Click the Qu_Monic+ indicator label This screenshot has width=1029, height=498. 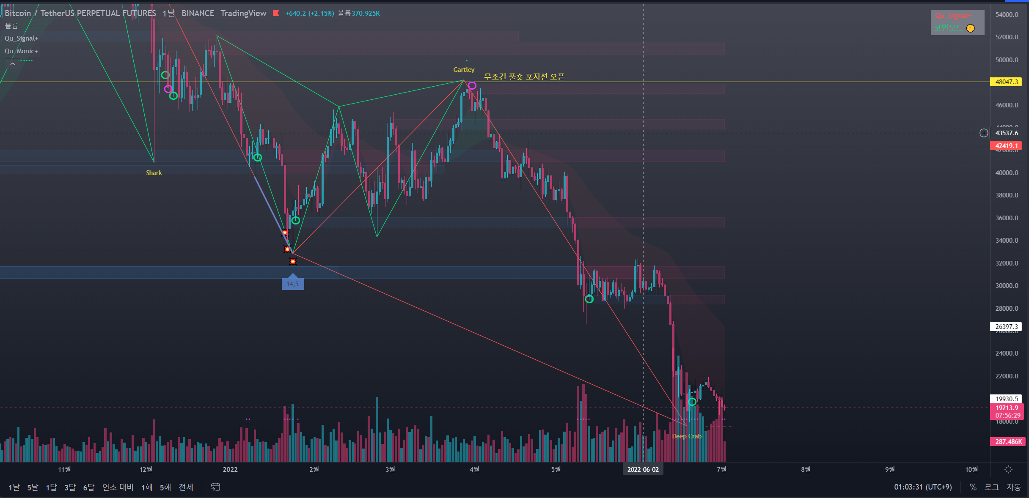point(22,51)
